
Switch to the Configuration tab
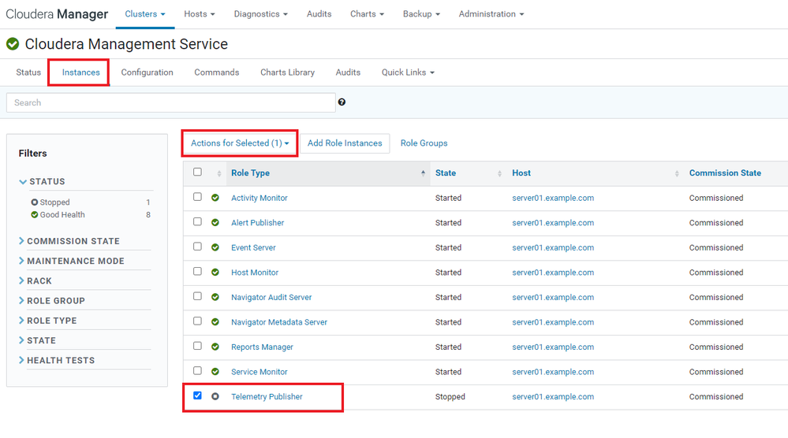pyautogui.click(x=147, y=72)
